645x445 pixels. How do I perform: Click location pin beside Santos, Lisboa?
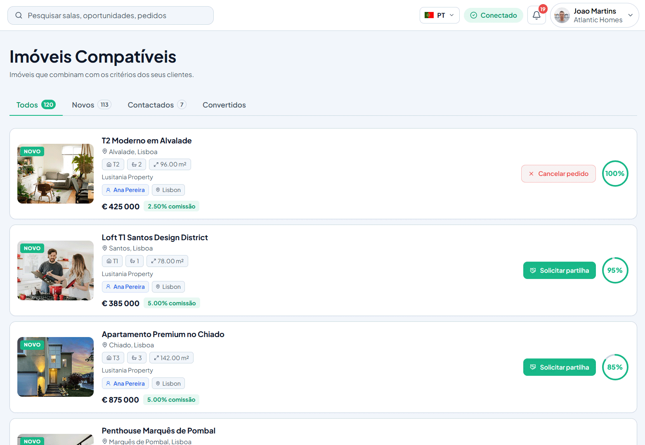click(x=105, y=248)
